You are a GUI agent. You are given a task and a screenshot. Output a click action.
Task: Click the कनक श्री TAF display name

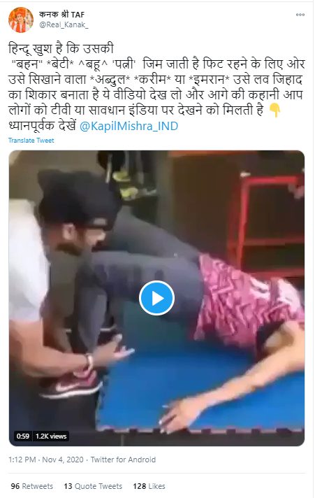pyautogui.click(x=62, y=14)
